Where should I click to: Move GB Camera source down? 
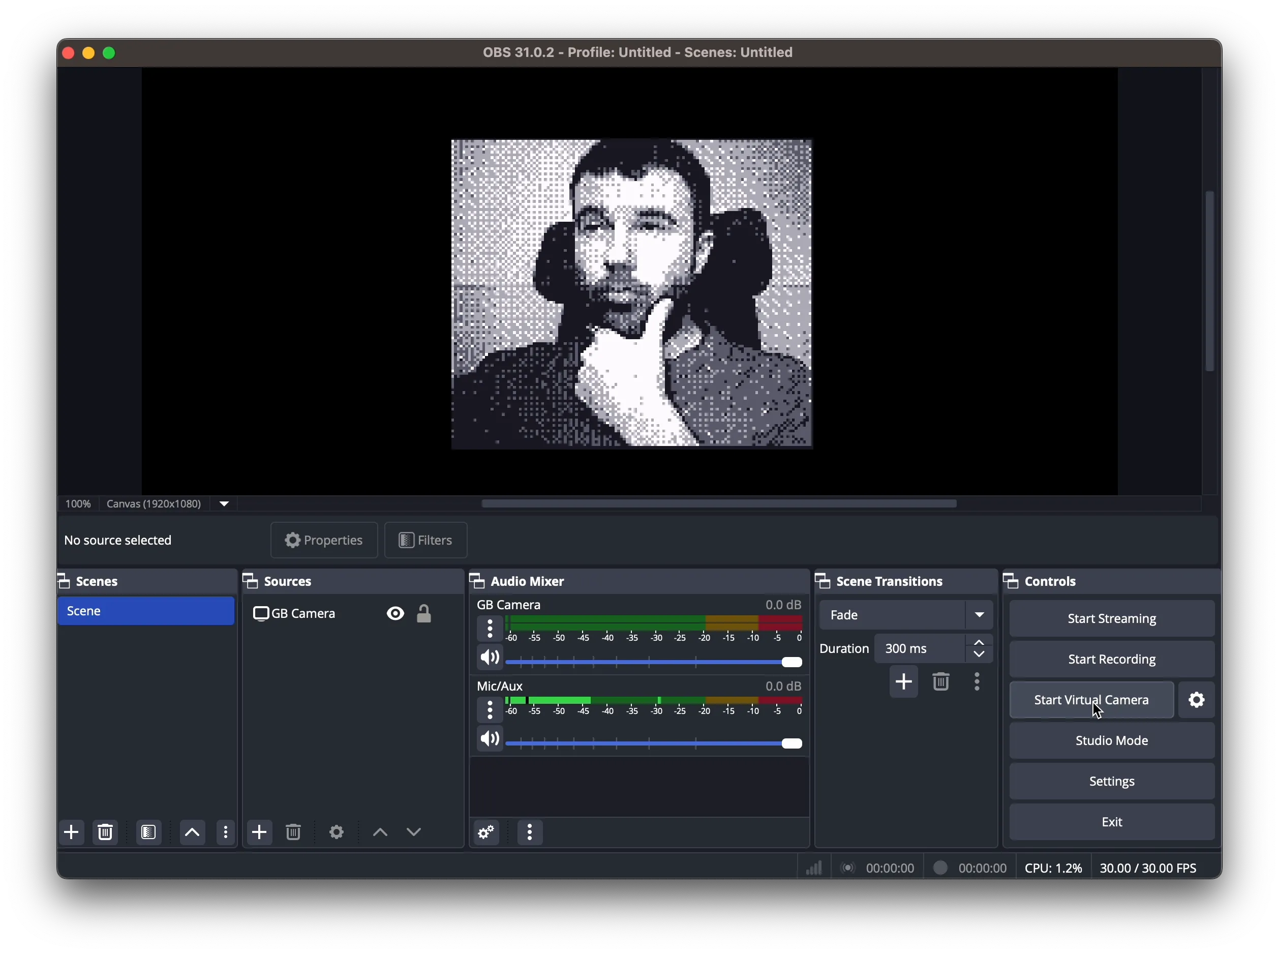coord(414,832)
